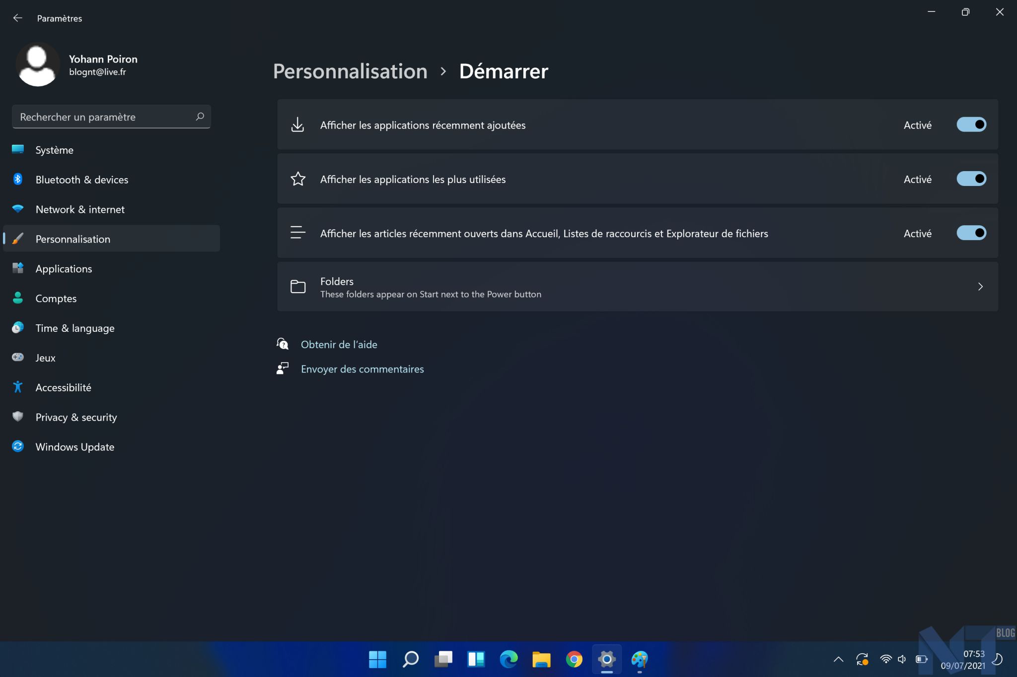
Task: Turn off Afficher les articles récemment ouverts
Action: tap(971, 233)
